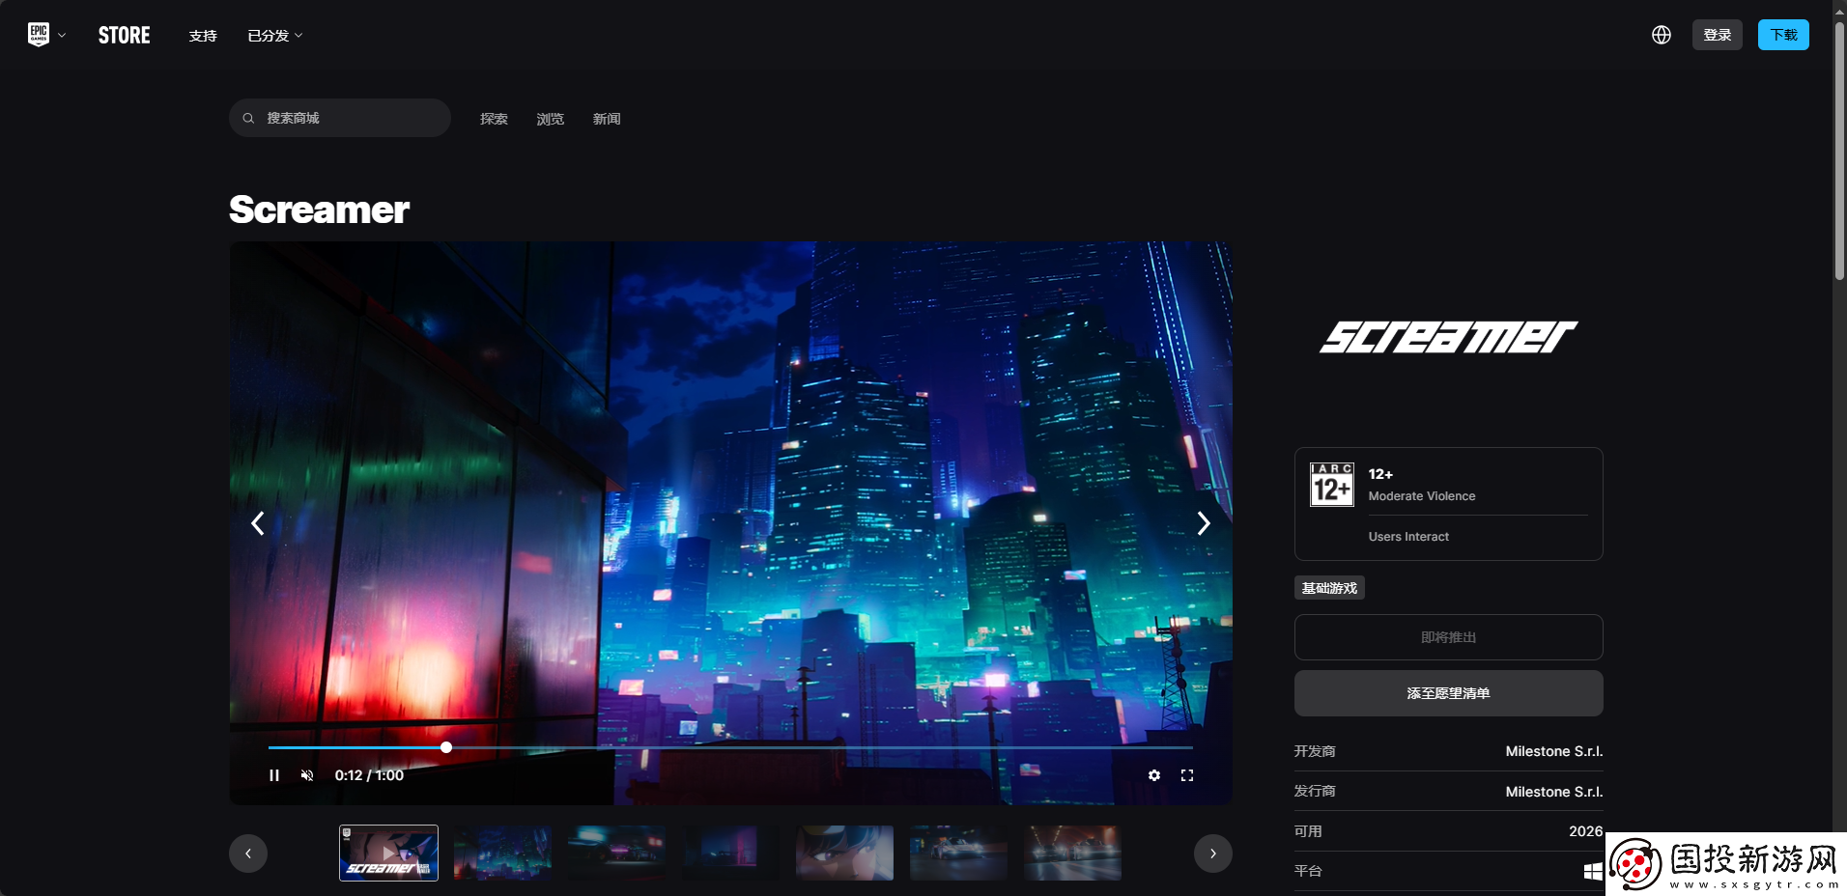Show previous media with left arrow on video

[258, 523]
